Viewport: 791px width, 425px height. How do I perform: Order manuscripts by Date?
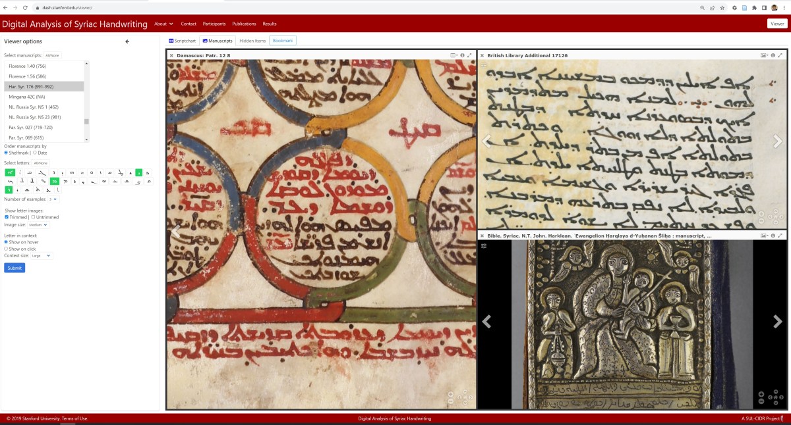(x=34, y=153)
